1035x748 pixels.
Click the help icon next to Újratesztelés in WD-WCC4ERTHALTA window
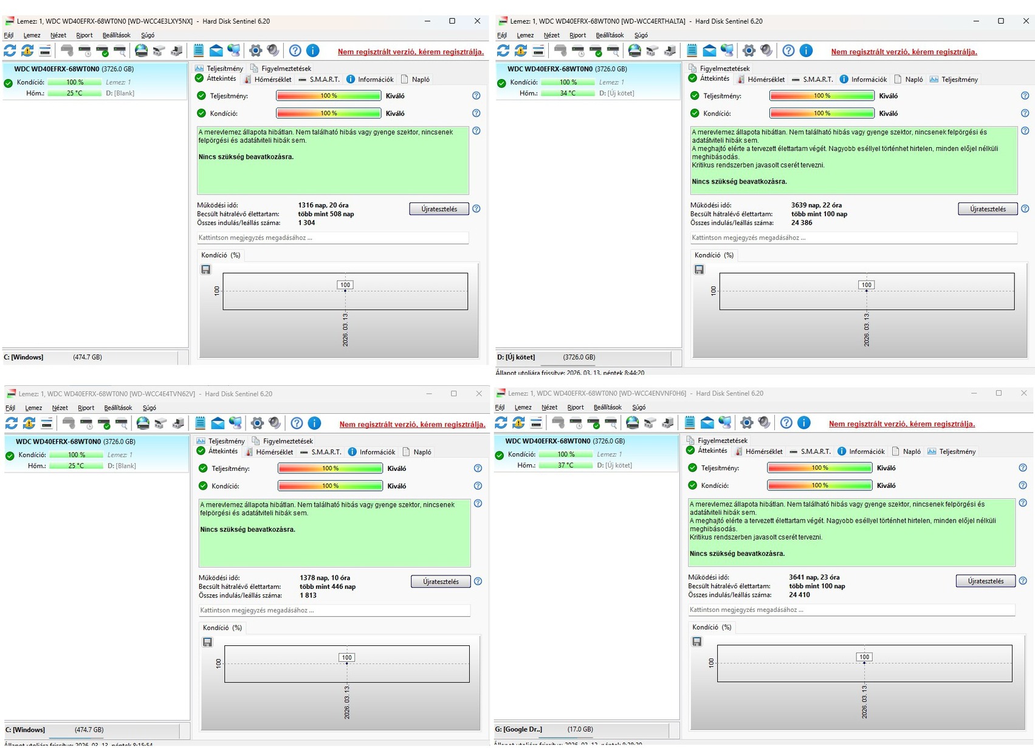click(1025, 208)
